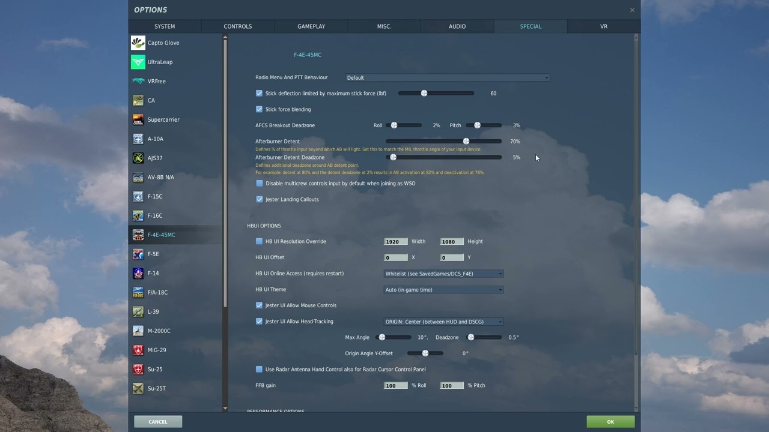Click the Afterburner Detent Deadzone slider
The height and width of the screenshot is (432, 769).
[444, 157]
